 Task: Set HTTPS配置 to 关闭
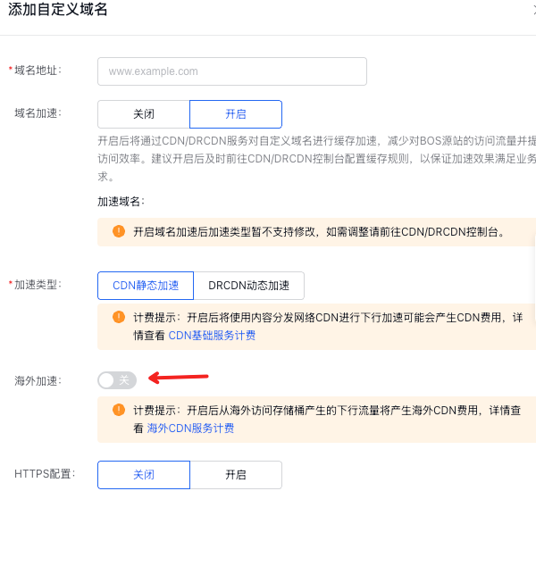click(x=144, y=475)
